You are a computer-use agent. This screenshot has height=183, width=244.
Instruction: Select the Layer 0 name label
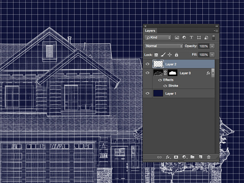point(185,73)
